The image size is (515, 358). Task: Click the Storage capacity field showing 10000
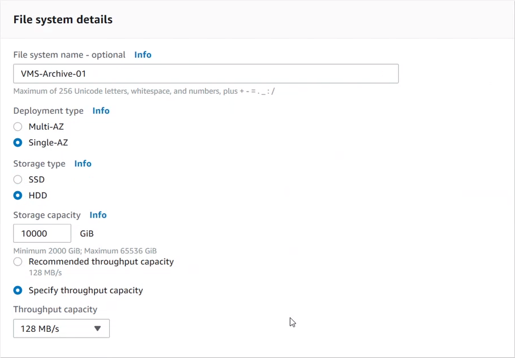click(42, 234)
